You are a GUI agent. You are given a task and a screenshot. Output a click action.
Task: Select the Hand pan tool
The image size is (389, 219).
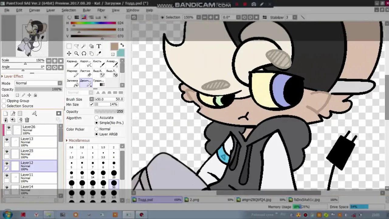pos(91,54)
